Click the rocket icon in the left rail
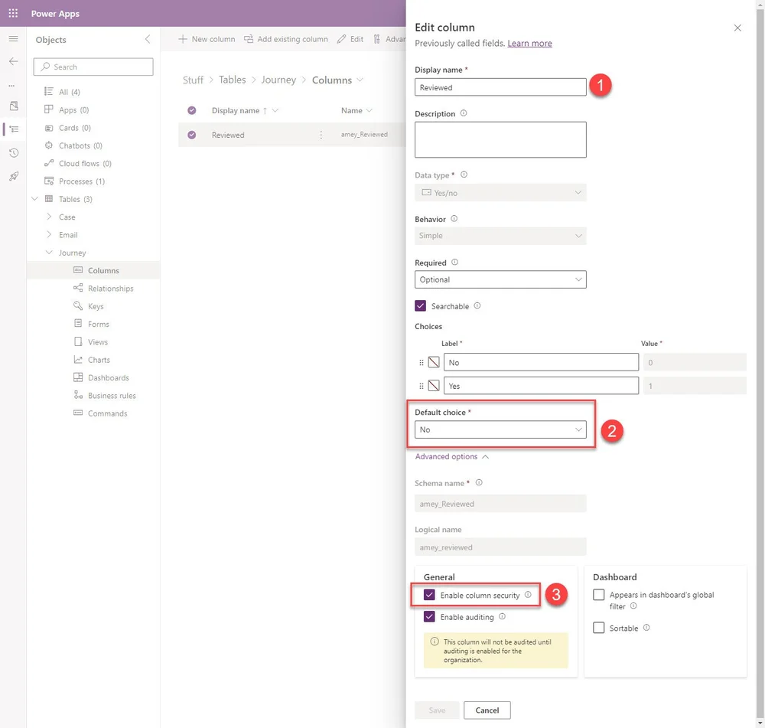 [12, 176]
